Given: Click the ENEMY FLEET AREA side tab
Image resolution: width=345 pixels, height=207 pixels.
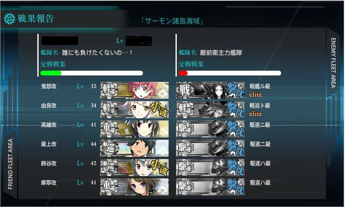Looking at the screenshot, I should point(333,63).
